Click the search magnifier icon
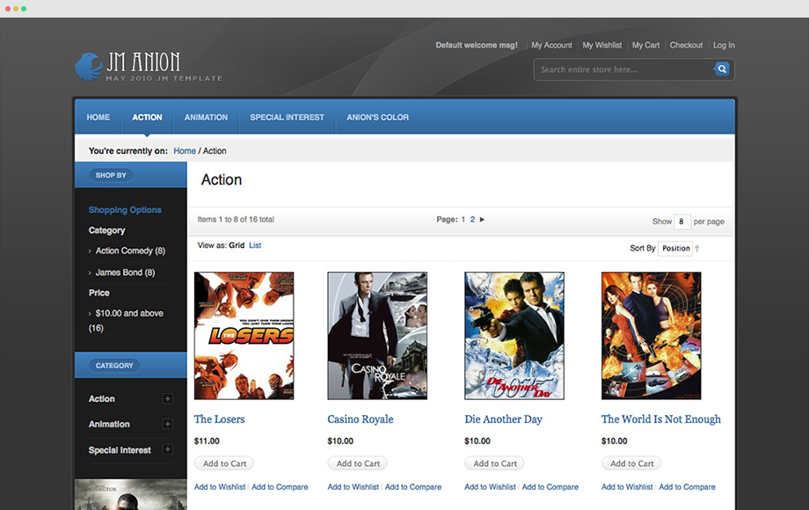Viewport: 809px width, 510px height. tap(722, 69)
